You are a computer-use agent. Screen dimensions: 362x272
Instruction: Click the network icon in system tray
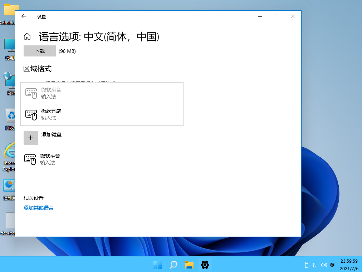pos(315,265)
